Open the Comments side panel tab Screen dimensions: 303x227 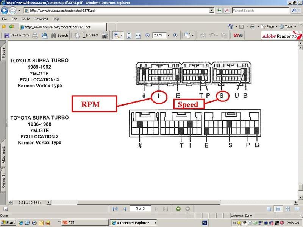coord(3,180)
